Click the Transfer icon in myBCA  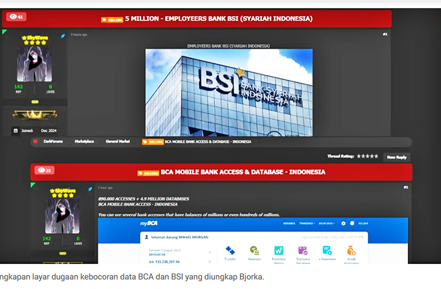[230, 251]
